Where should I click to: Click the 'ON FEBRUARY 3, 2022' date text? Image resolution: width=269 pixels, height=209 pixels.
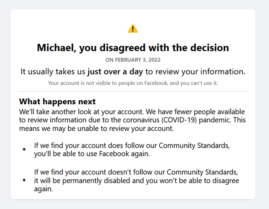[133, 60]
